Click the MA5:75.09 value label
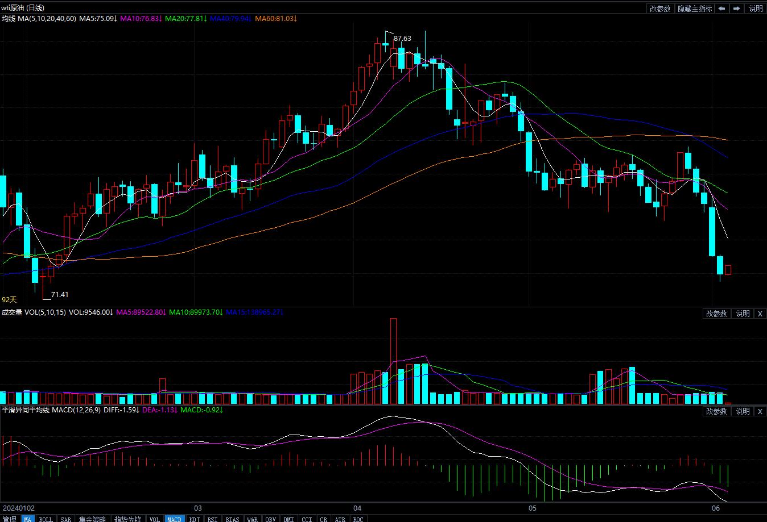767x522 pixels. (98, 19)
